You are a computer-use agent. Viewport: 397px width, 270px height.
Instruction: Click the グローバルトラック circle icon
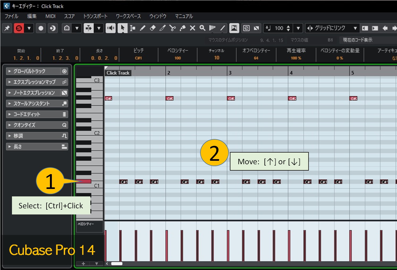tap(64, 71)
